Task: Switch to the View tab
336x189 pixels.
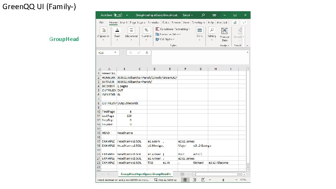Action: (x=186, y=22)
